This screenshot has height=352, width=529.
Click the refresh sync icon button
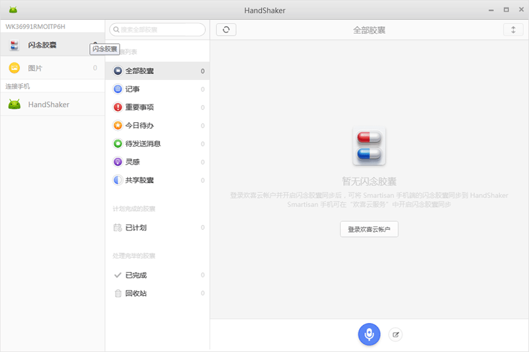[226, 30]
